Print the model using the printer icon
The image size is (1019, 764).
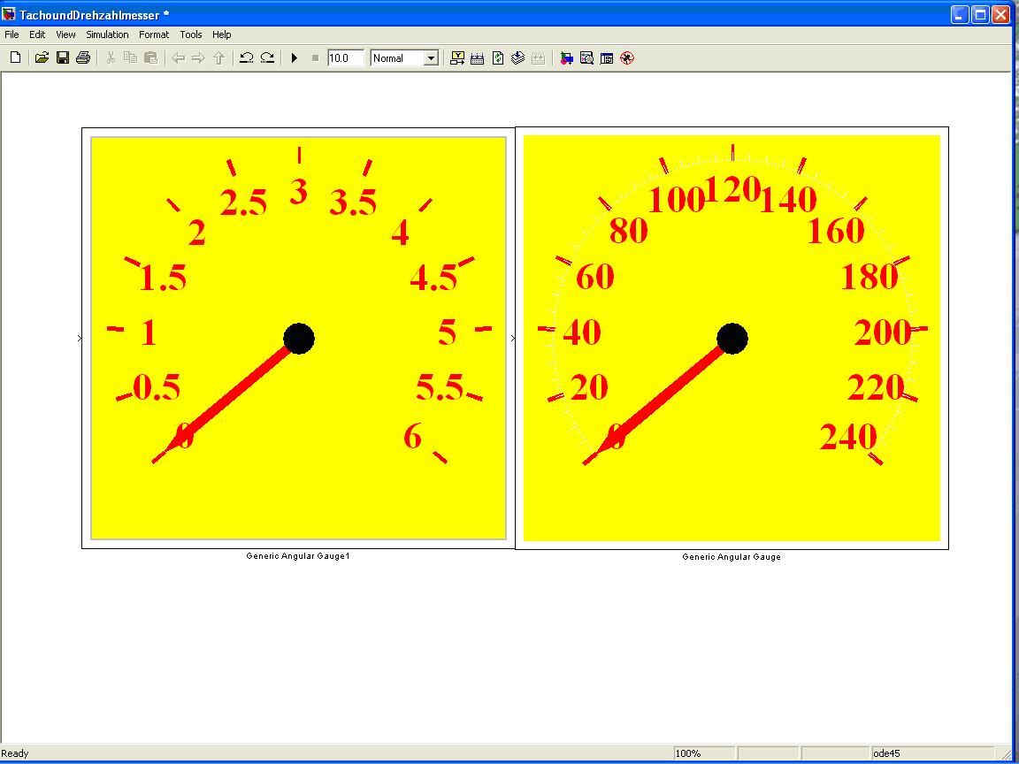[83, 58]
